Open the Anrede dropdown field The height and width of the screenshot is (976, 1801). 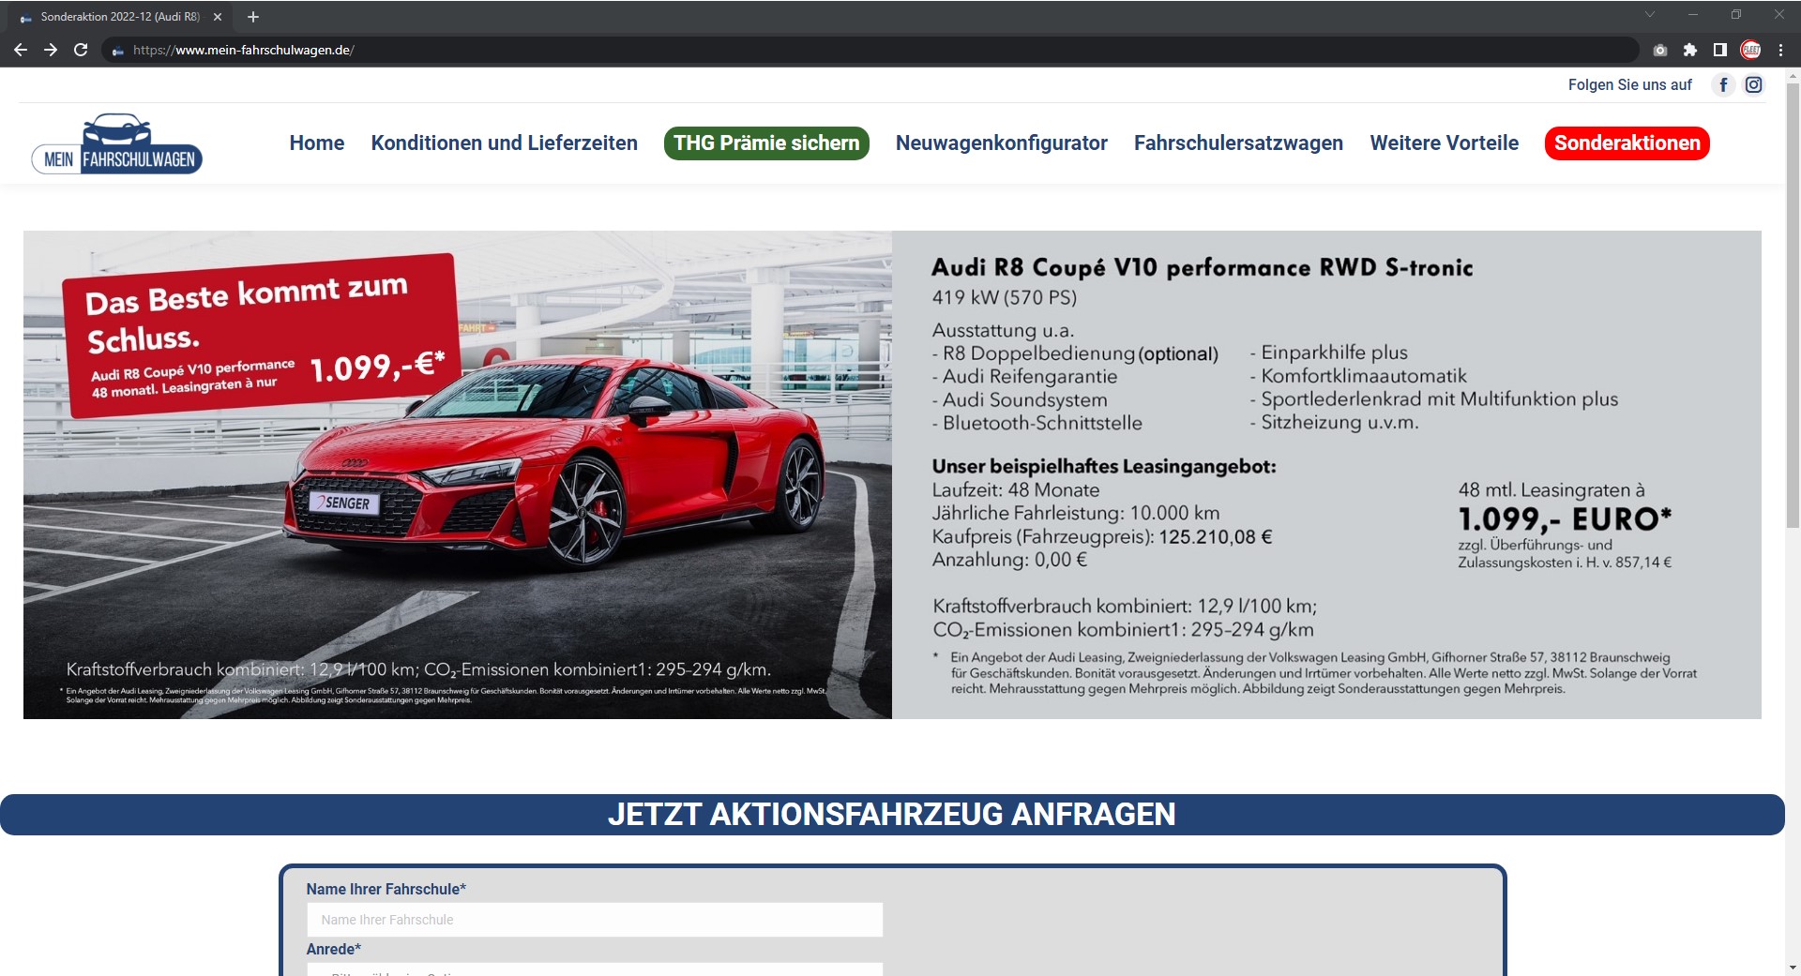[595, 969]
